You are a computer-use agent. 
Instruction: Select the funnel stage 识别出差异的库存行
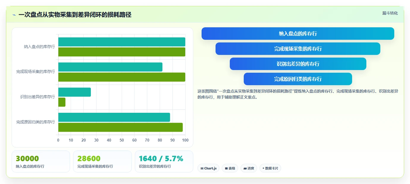[298, 64]
